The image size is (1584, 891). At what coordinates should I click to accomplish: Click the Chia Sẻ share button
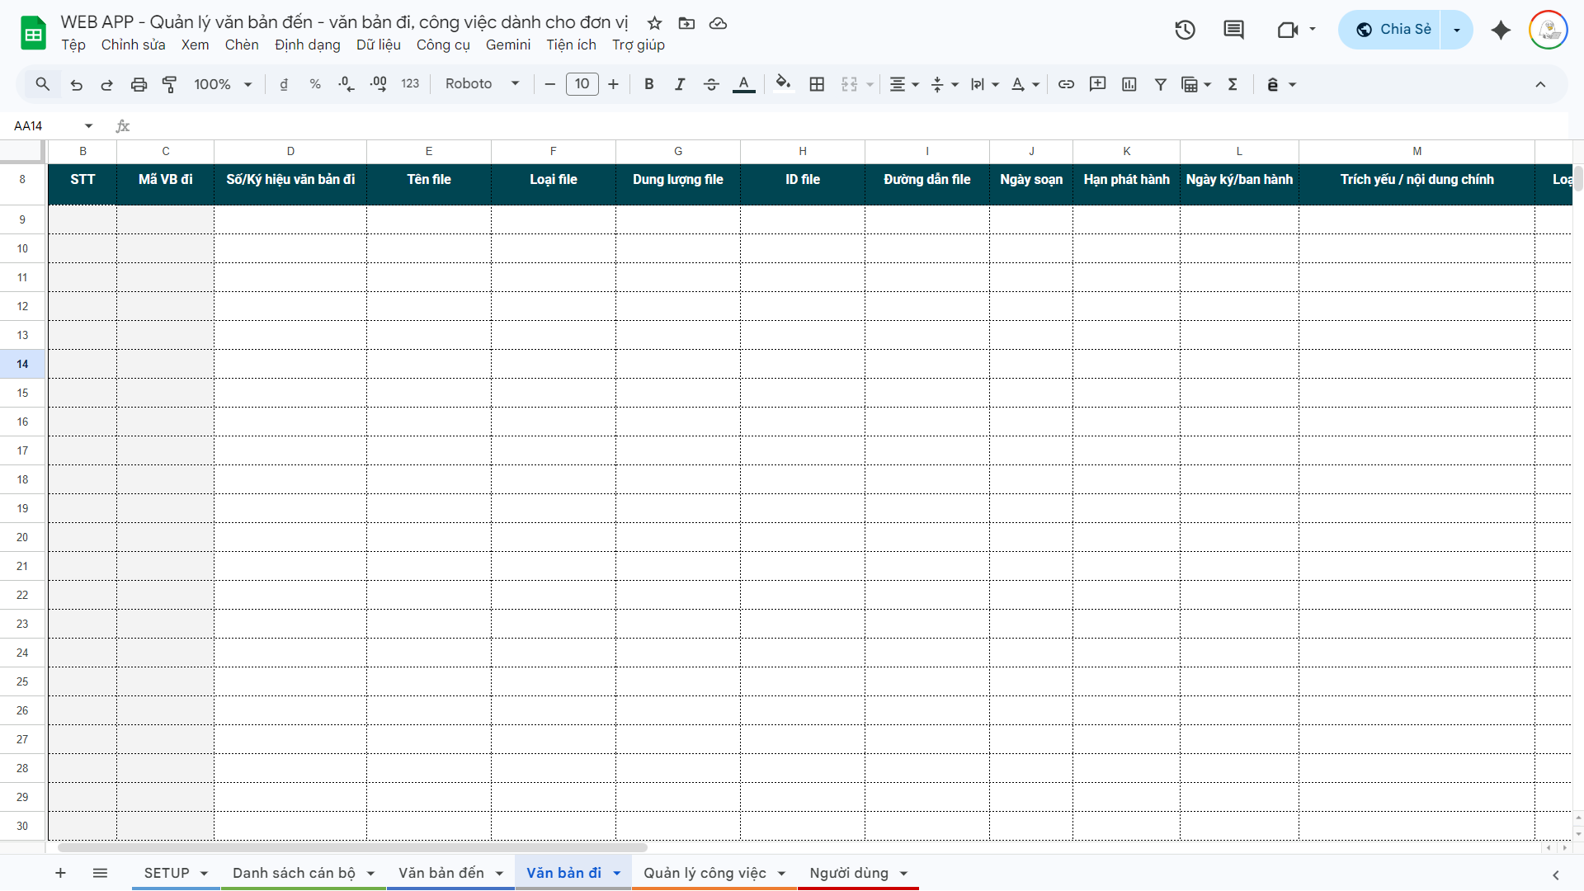[x=1393, y=30]
